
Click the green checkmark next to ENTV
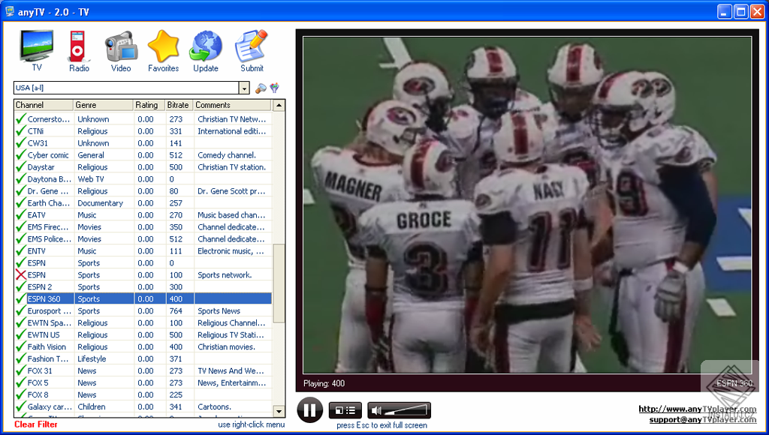pos(20,250)
